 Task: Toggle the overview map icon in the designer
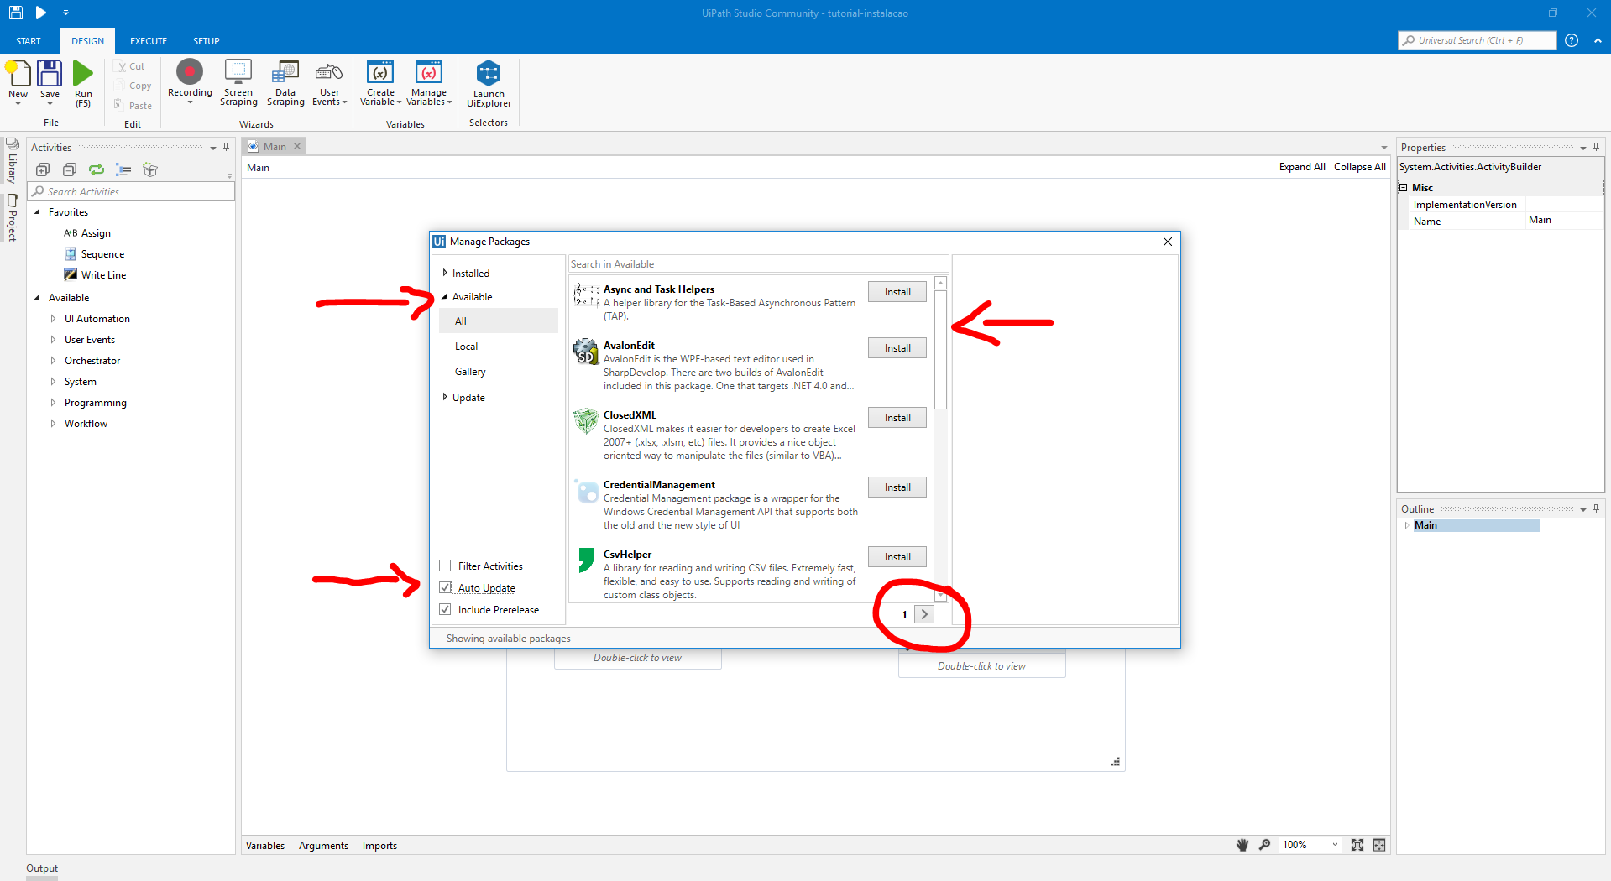[x=1379, y=845]
